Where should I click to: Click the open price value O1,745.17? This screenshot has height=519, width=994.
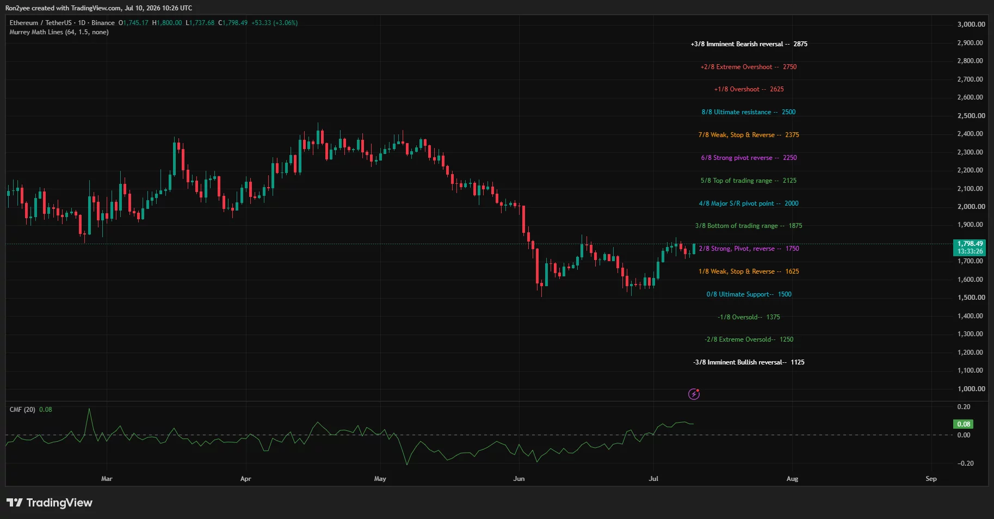133,23
